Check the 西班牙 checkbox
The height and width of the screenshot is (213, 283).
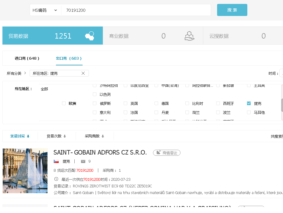(218, 103)
